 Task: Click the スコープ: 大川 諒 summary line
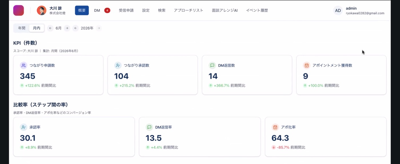coord(46,51)
